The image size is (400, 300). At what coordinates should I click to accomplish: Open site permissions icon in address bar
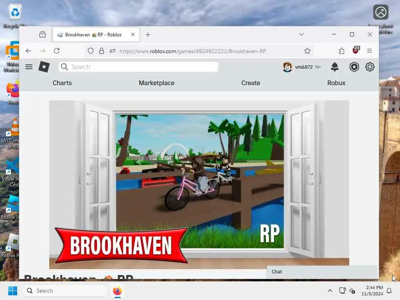tap(112, 51)
